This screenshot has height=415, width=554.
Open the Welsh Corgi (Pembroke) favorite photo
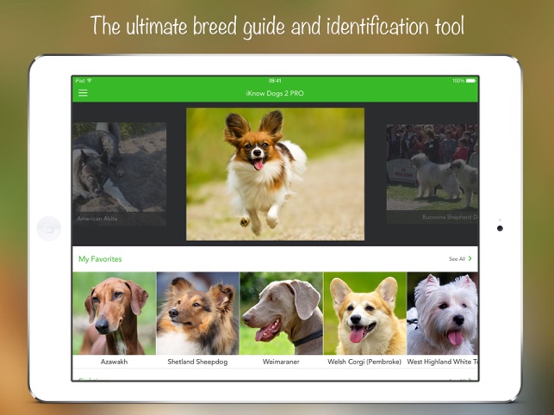(x=364, y=313)
